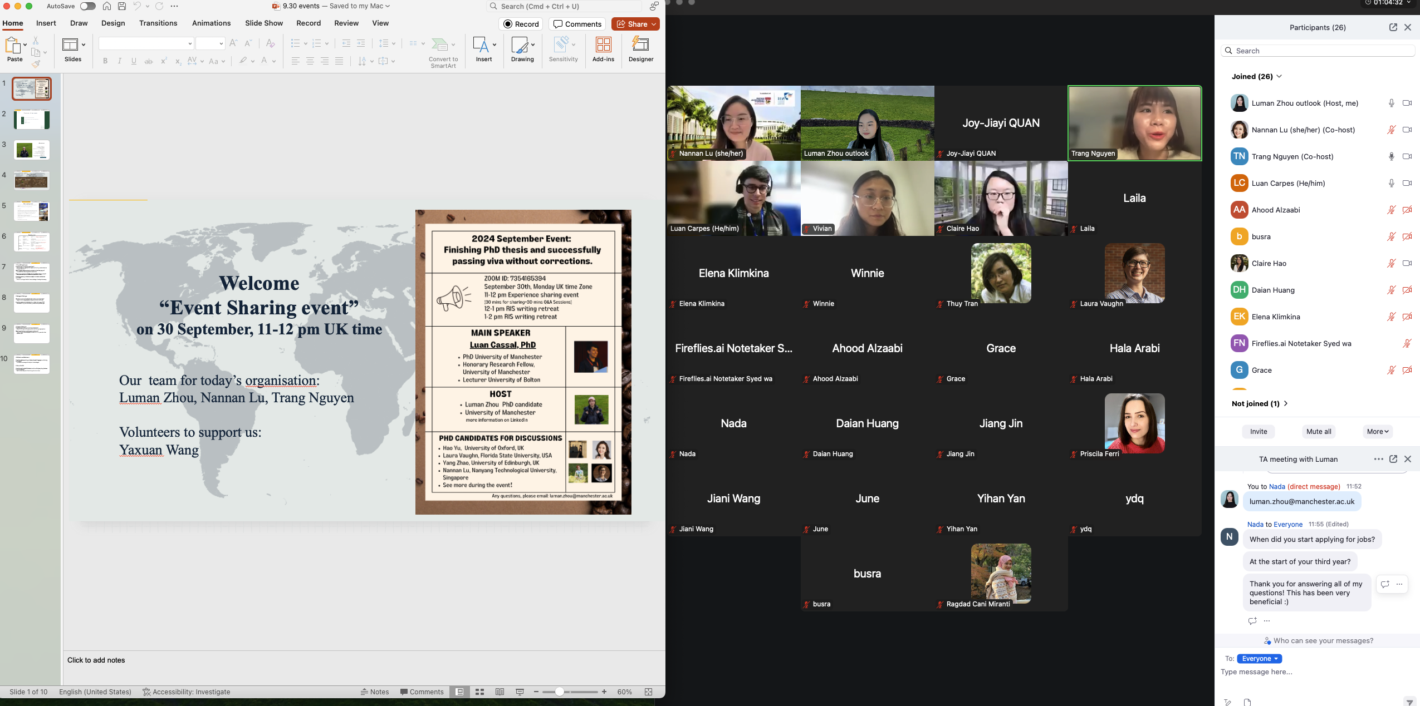Mute Luan Carpes microphone icon
Viewport: 1420px width, 706px height.
click(1391, 183)
